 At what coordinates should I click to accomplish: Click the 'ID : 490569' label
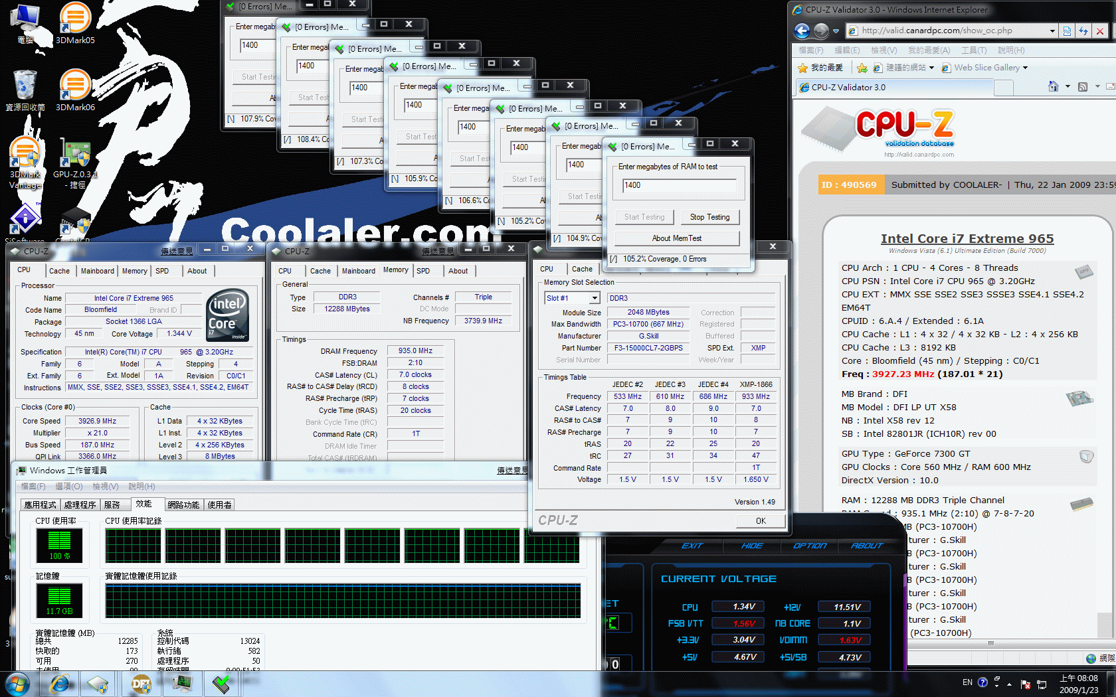click(848, 185)
